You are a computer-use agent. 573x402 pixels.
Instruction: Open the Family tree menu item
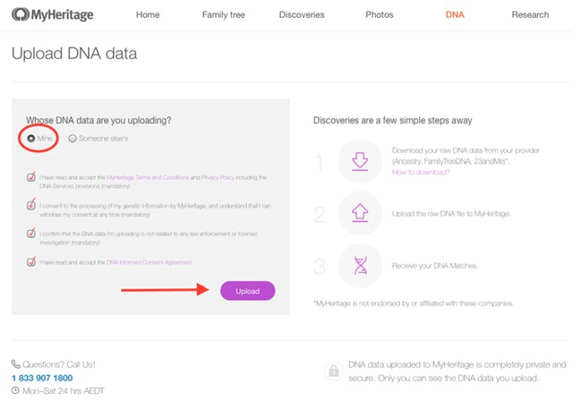[x=224, y=14]
